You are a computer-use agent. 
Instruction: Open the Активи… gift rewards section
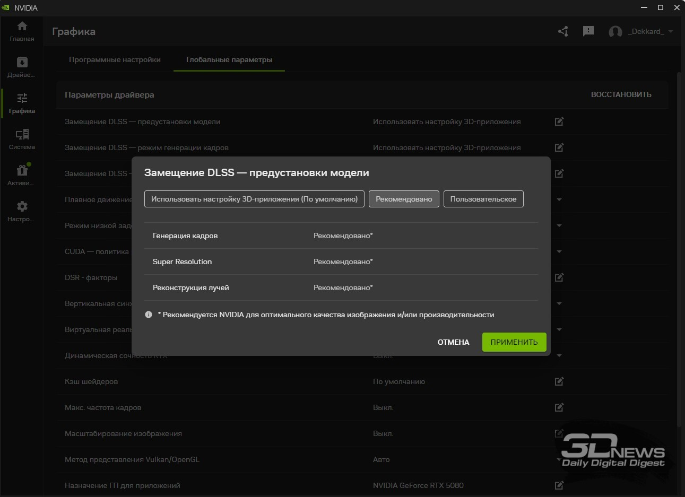click(22, 176)
